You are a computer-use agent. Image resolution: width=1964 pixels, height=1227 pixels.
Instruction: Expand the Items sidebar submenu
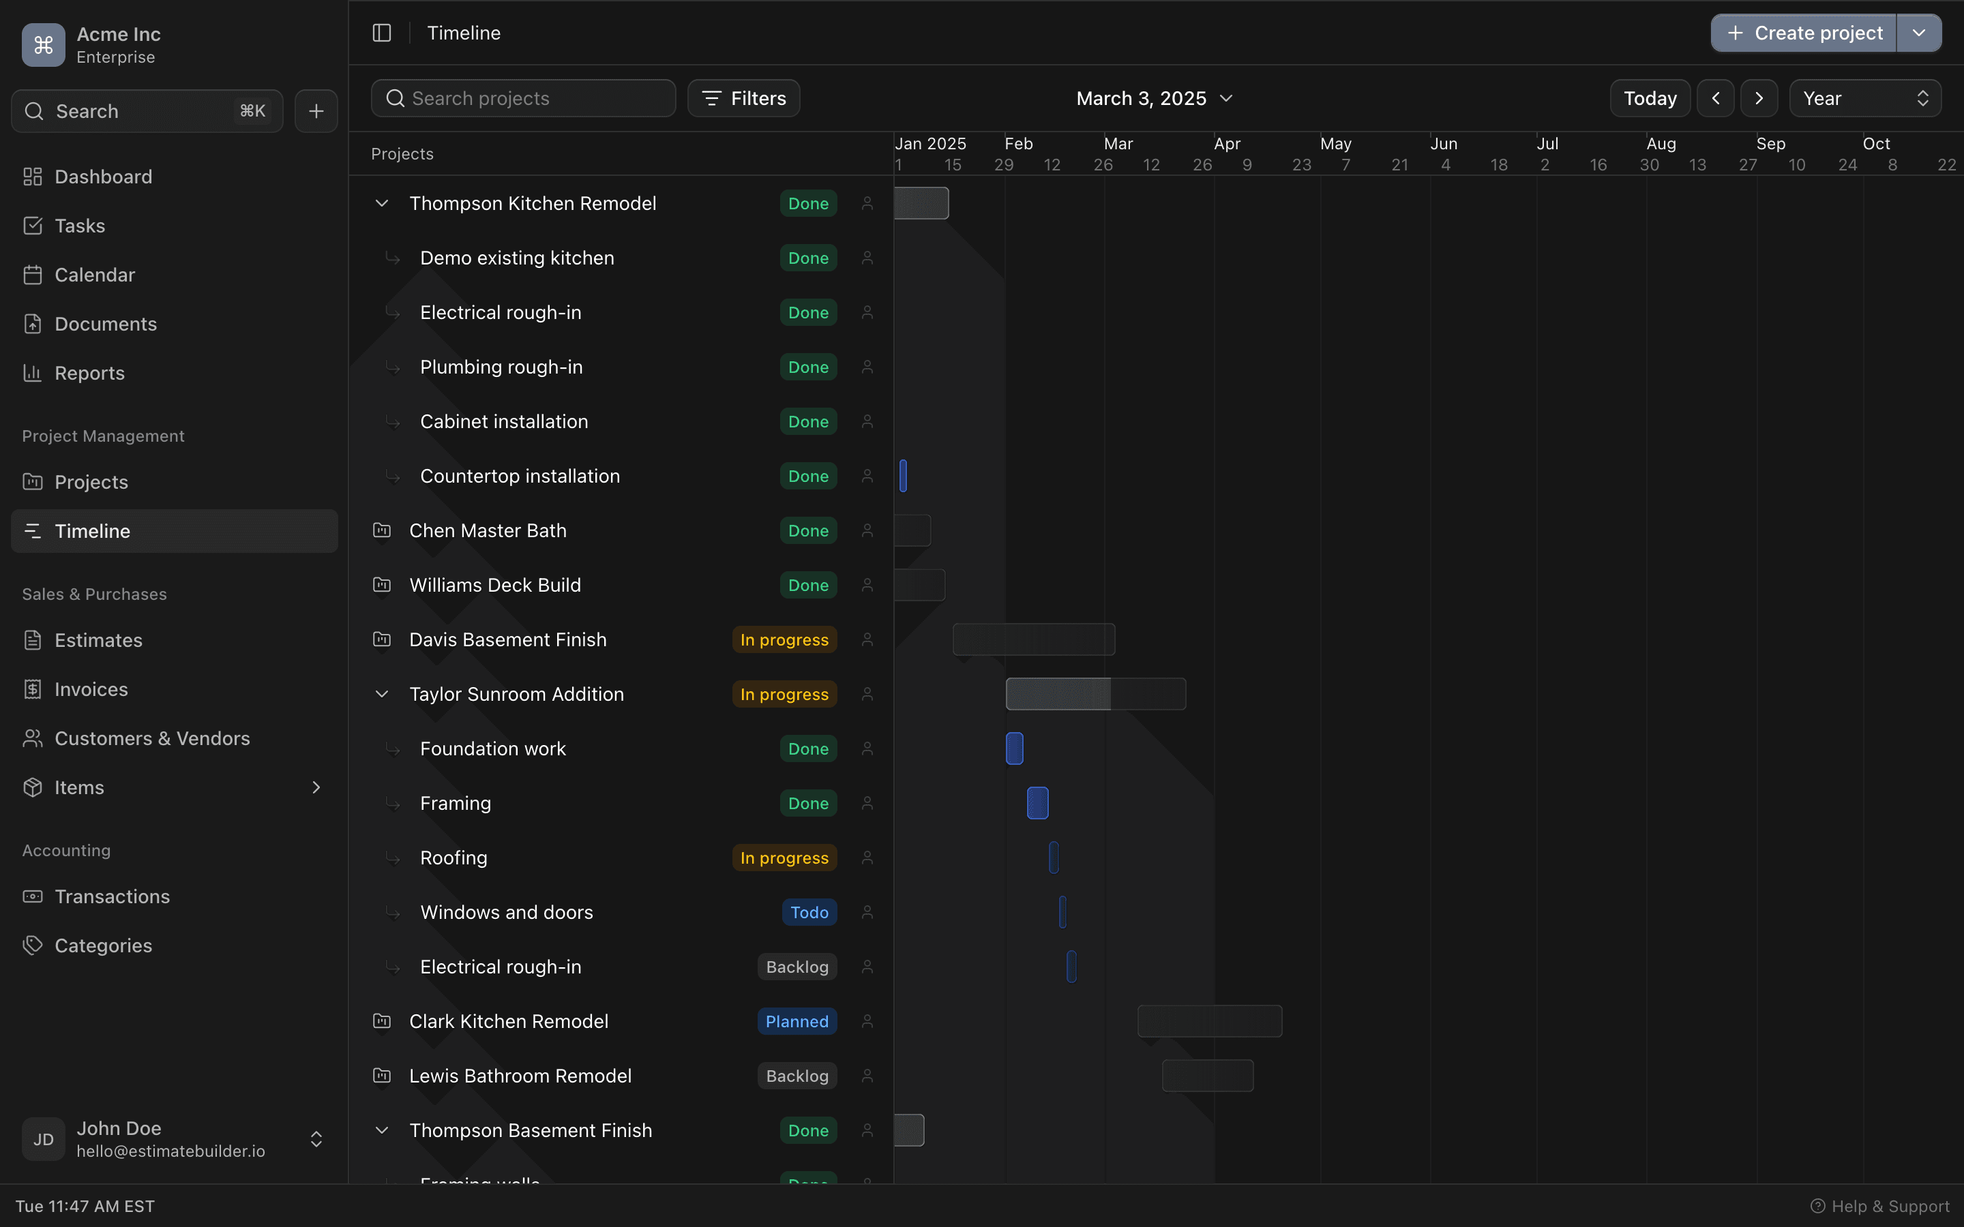pyautogui.click(x=316, y=787)
